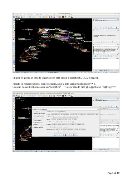This screenshot has width=132, height=187.
Task: Select 'Cerca nella selezione' radio in Cerca dialog
Action: [x=33, y=117]
